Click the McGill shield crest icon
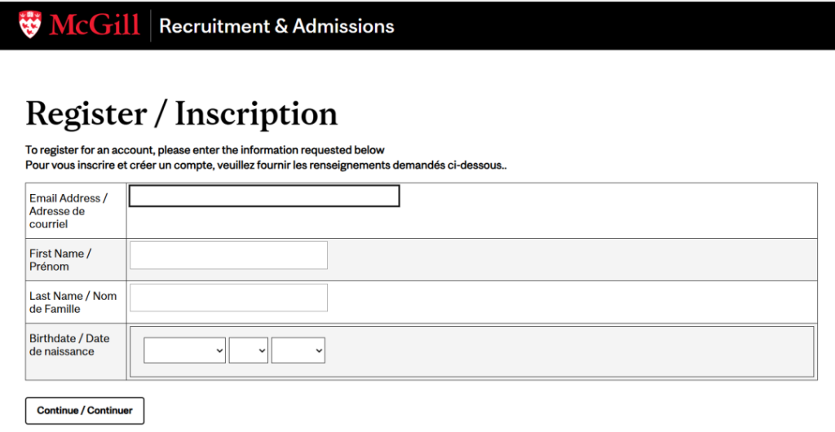 pos(30,25)
